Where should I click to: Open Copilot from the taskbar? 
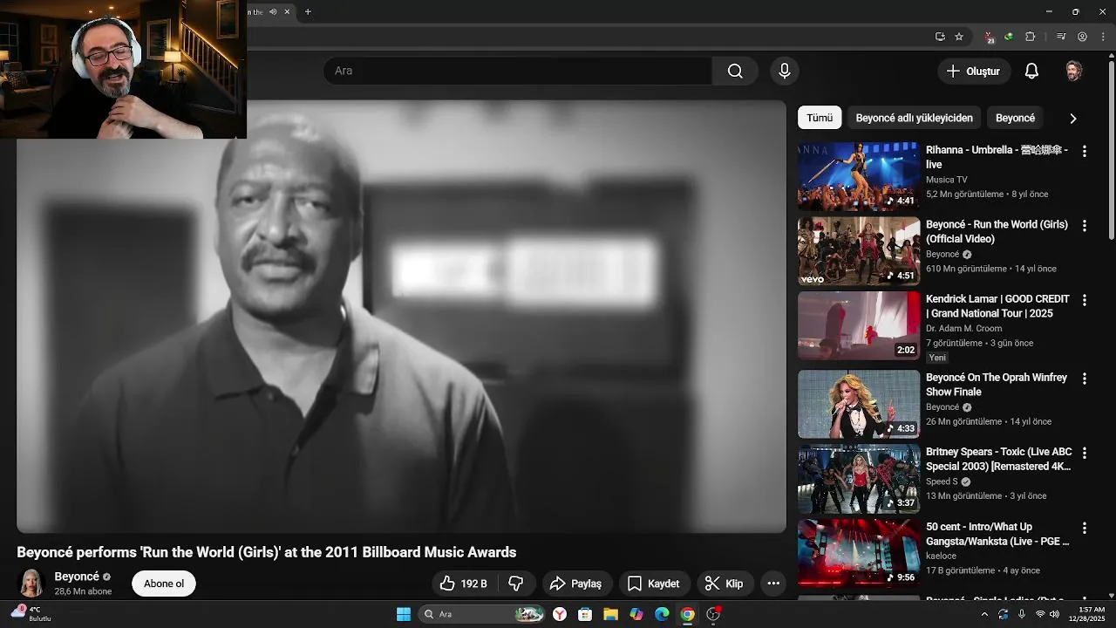click(636, 614)
